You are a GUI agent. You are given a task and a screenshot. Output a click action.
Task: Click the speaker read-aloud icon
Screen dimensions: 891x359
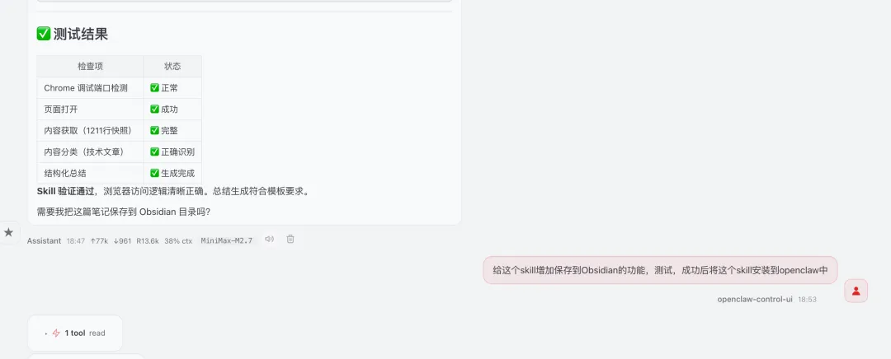269,240
